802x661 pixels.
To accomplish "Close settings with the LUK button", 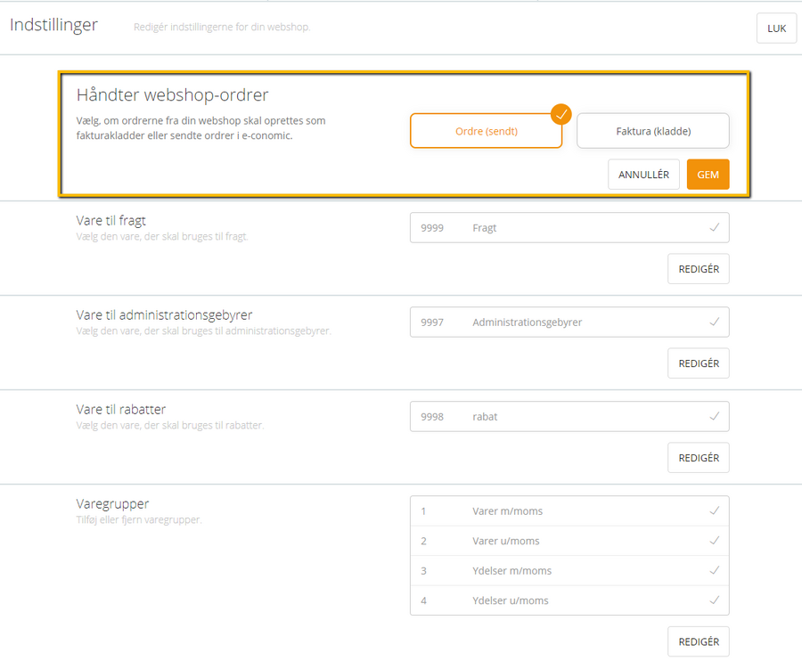I will coord(776,29).
